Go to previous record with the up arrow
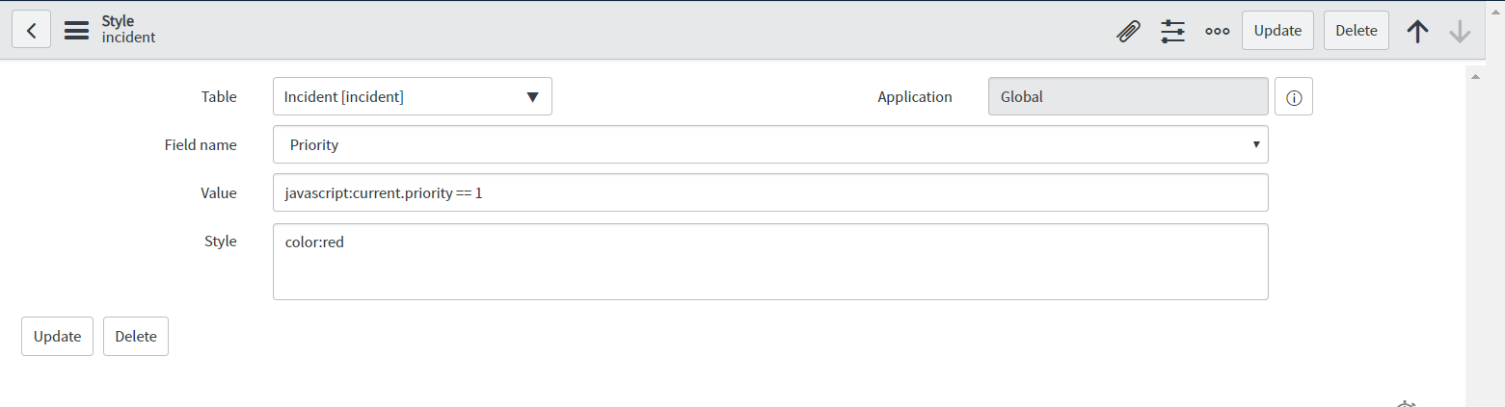This screenshot has width=1505, height=407. click(x=1417, y=31)
